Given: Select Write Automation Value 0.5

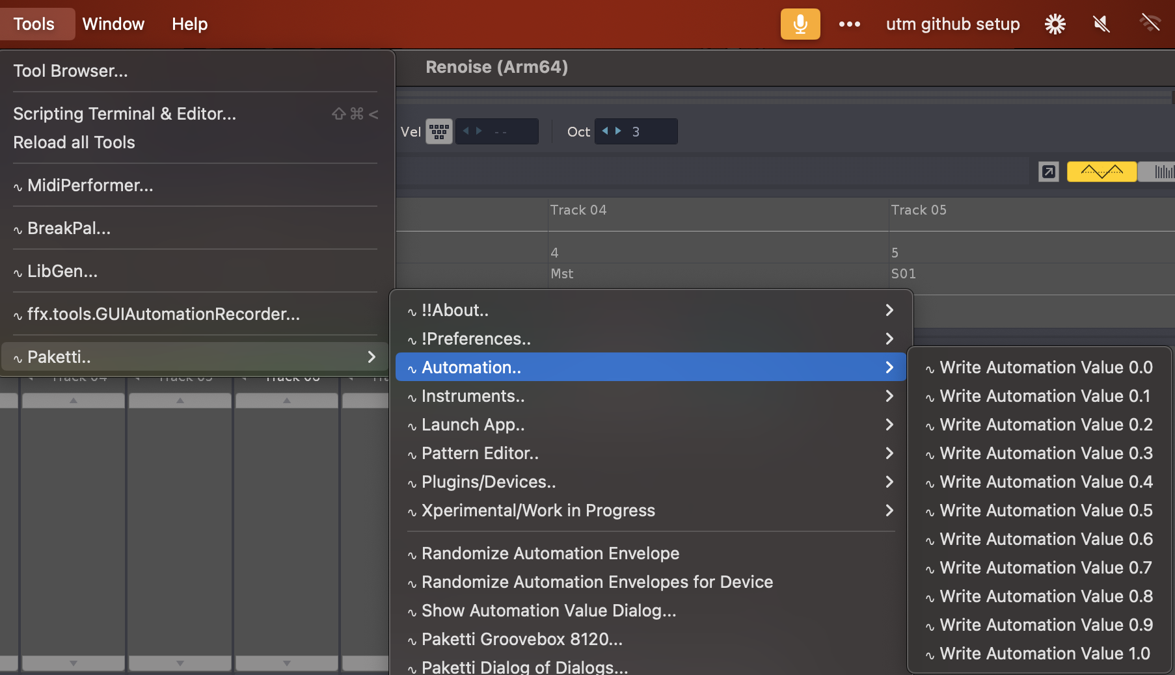Looking at the screenshot, I should 1045,510.
